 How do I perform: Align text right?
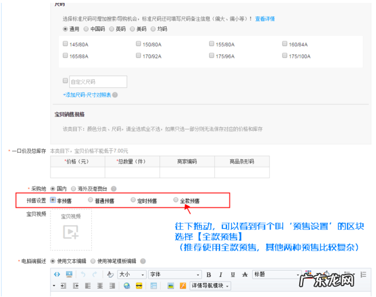(112, 286)
